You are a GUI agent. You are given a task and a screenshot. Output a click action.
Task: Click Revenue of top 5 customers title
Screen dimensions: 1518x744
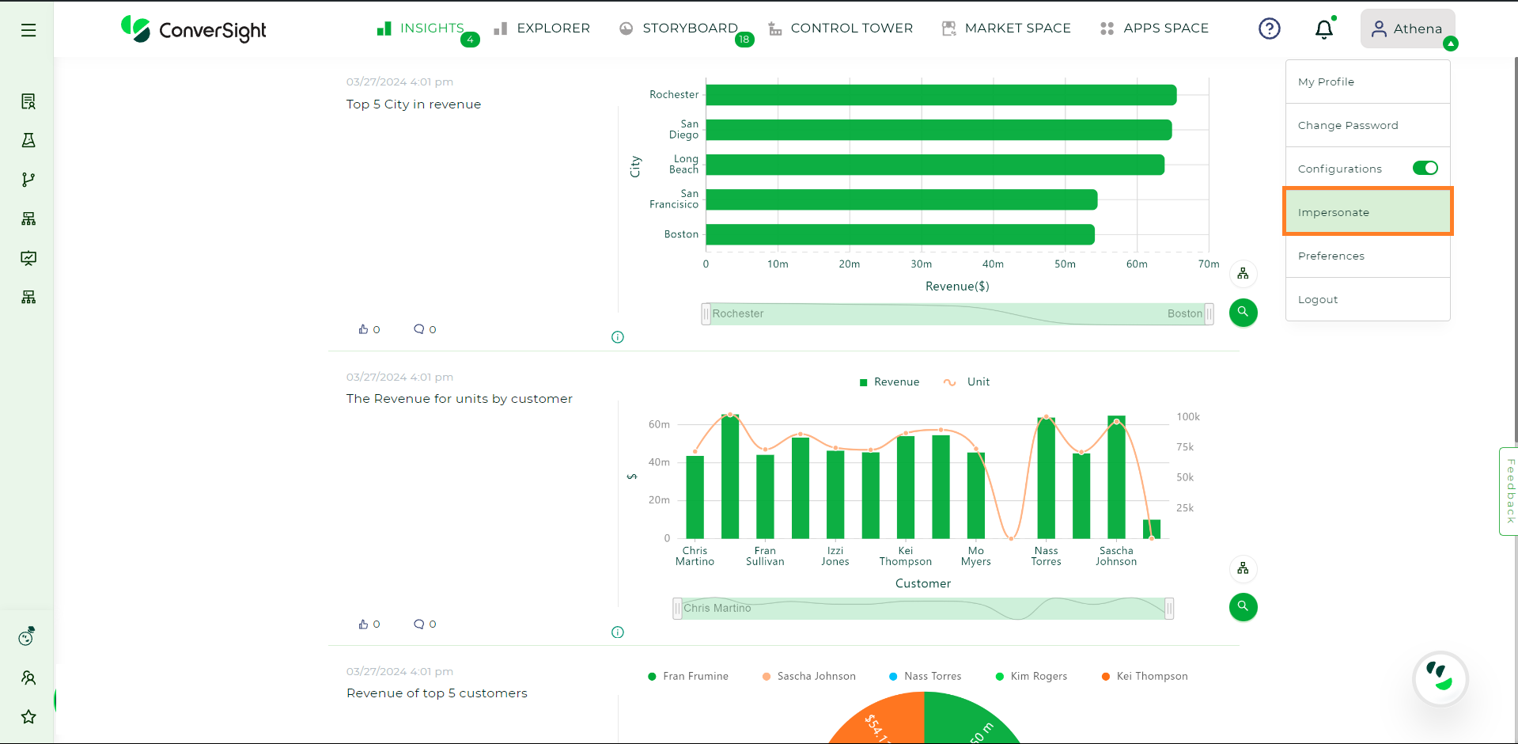pos(437,693)
